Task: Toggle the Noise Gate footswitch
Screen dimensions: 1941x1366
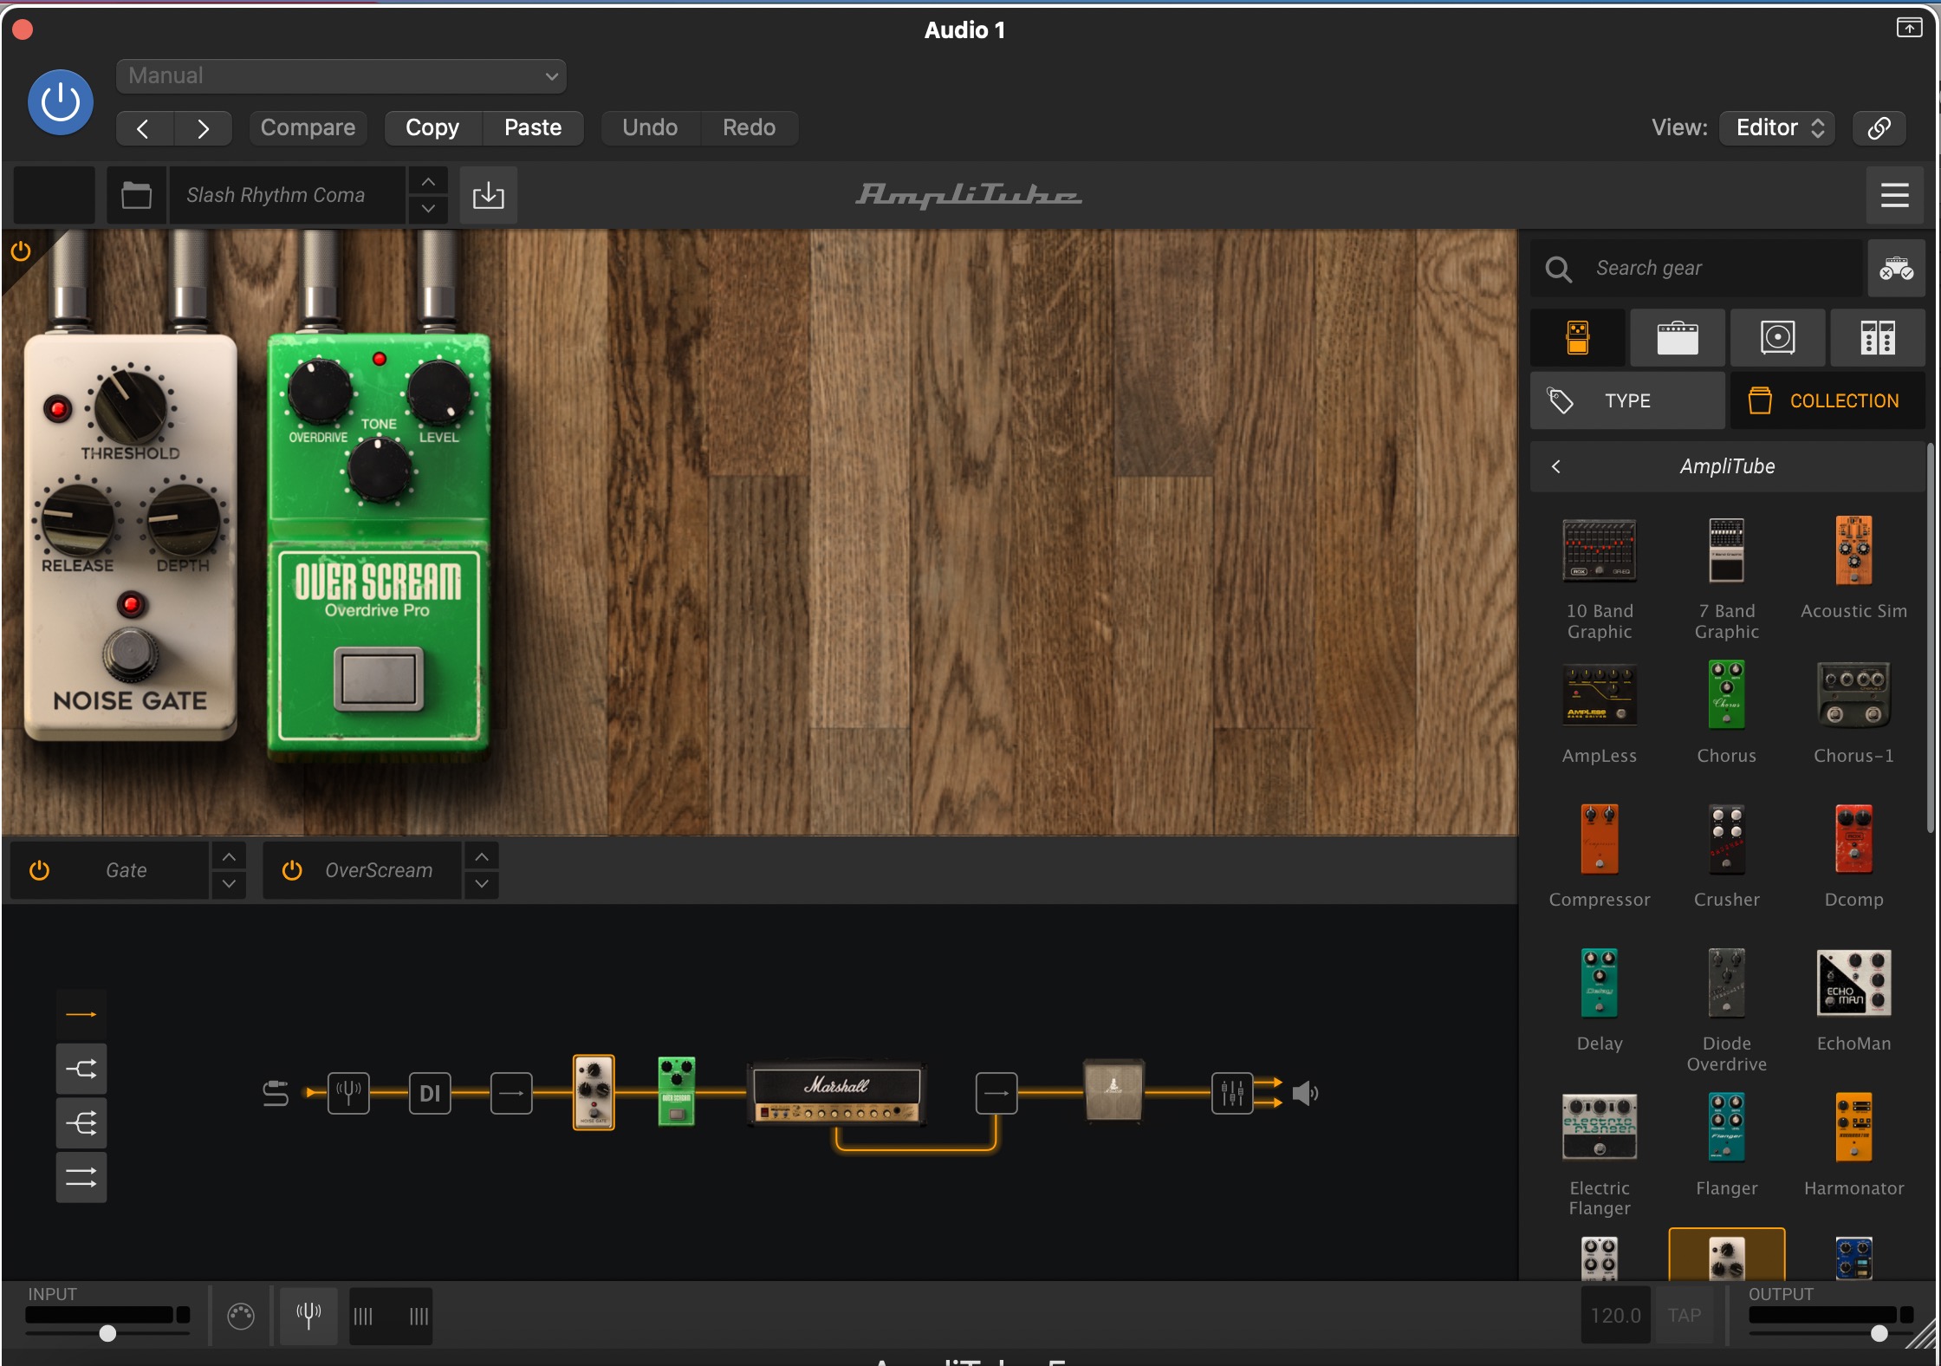Action: [131, 654]
